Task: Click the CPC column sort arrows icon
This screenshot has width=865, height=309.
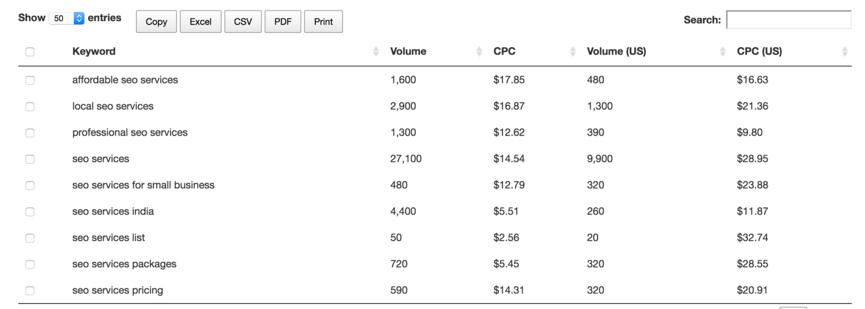Action: click(573, 52)
